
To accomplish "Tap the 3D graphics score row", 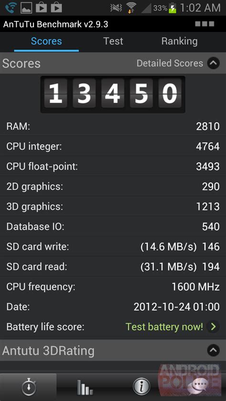I will pyautogui.click(x=113, y=206).
